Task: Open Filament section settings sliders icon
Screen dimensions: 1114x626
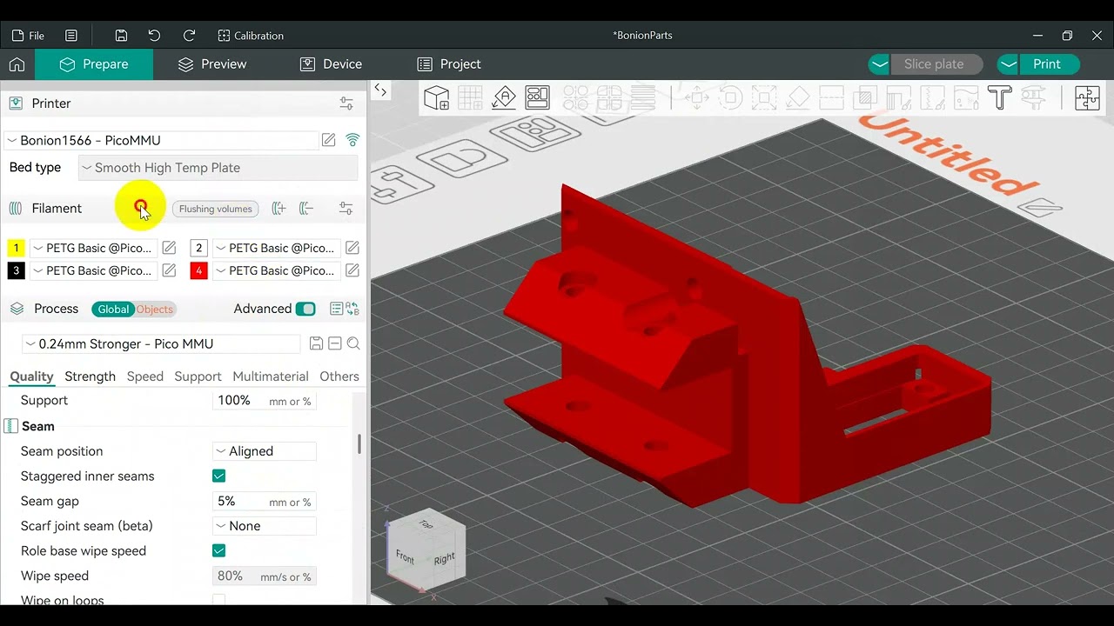Action: coord(346,209)
